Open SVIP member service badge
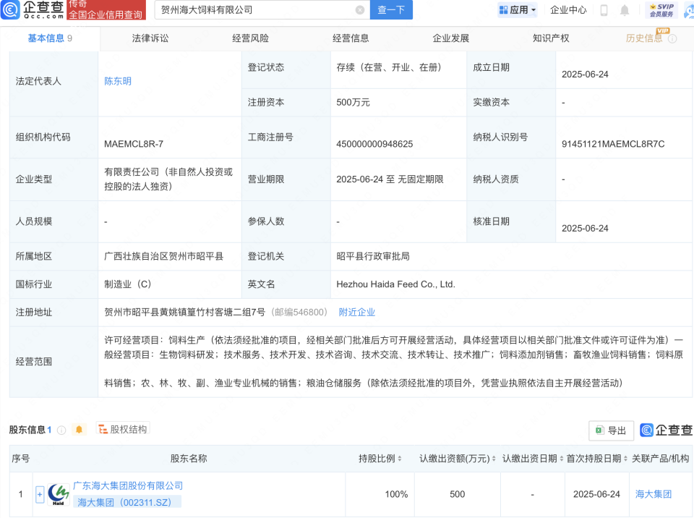Image resolution: width=694 pixels, height=518 pixels. [x=661, y=10]
